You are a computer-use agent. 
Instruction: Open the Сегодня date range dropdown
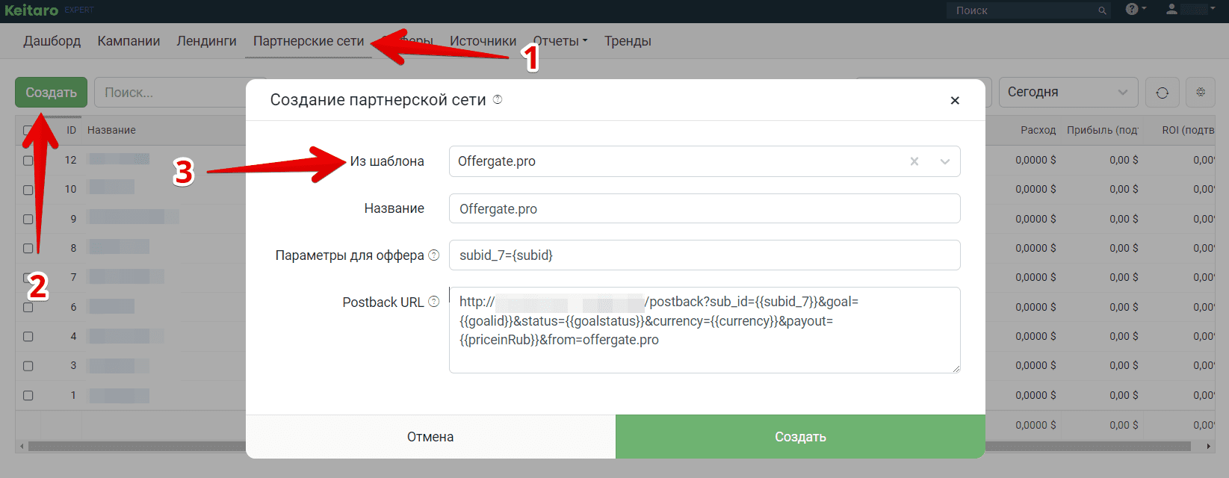pyautogui.click(x=1068, y=93)
